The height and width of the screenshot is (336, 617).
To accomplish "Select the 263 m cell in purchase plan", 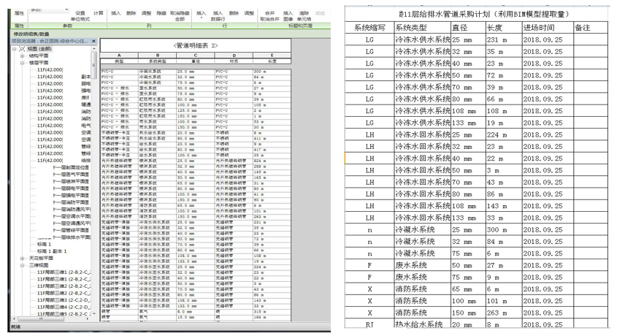I will pyautogui.click(x=503, y=313).
